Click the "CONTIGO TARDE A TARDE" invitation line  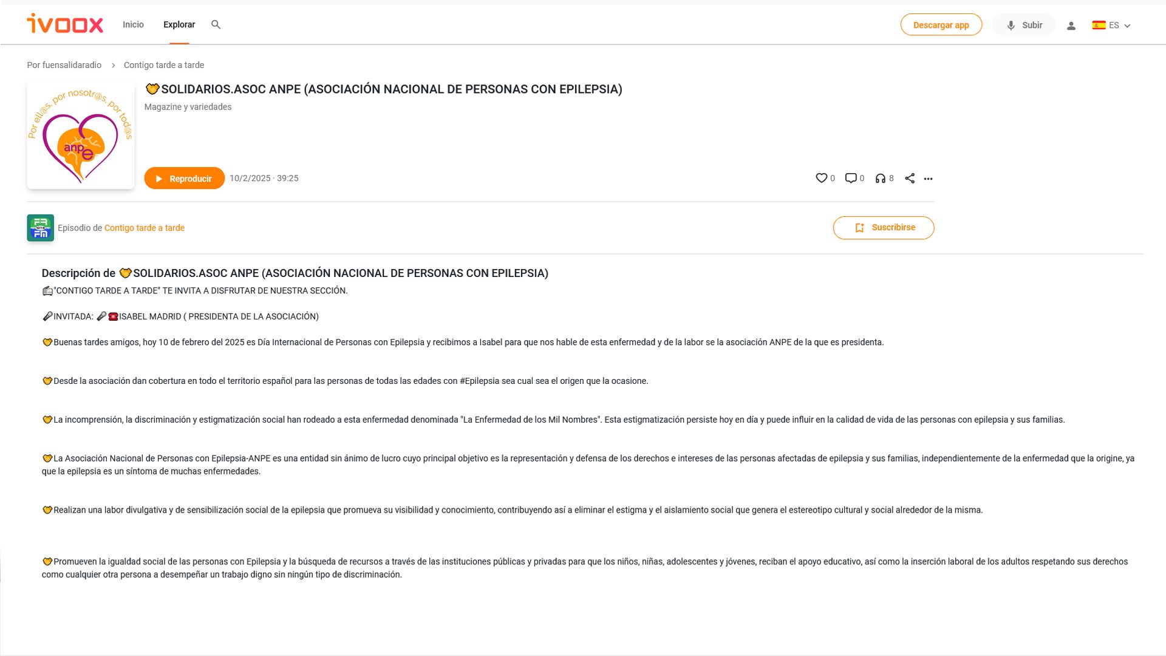(195, 291)
